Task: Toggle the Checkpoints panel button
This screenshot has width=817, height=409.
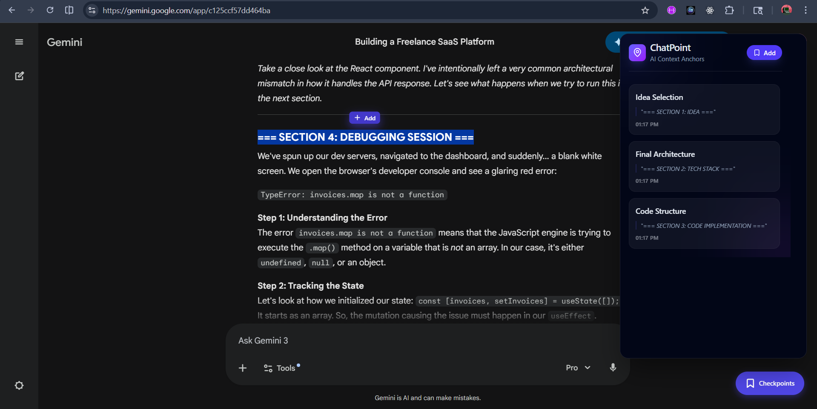Action: pos(770,383)
